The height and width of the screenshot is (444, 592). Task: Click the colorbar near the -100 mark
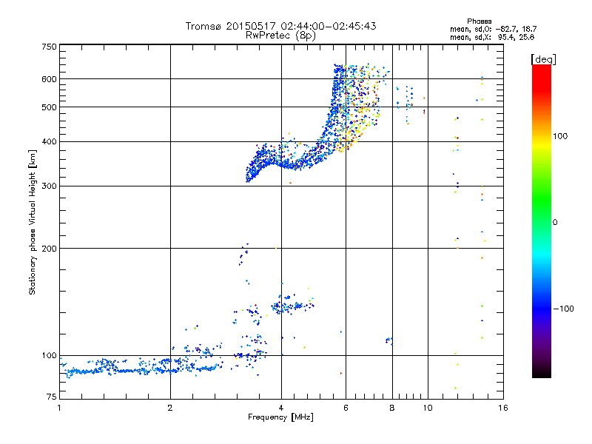[542, 309]
